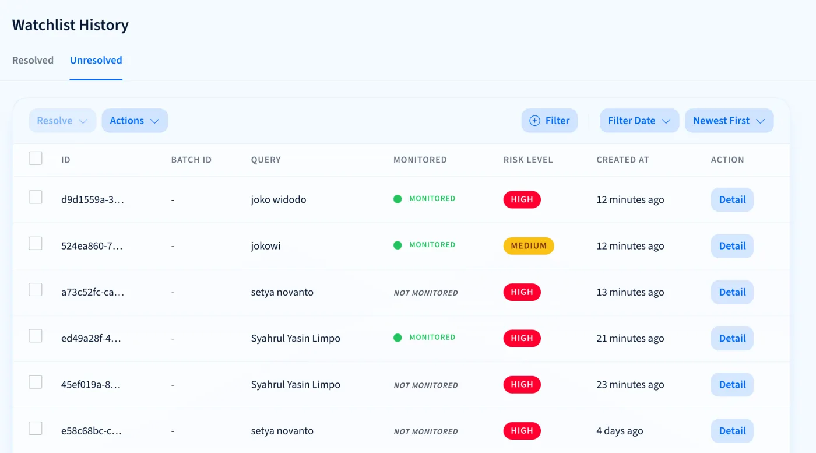816x453 pixels.
Task: Open Detail for the 4 days ago entry
Action: [x=732, y=431]
